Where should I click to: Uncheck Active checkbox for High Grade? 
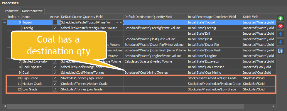[x=55, y=78]
